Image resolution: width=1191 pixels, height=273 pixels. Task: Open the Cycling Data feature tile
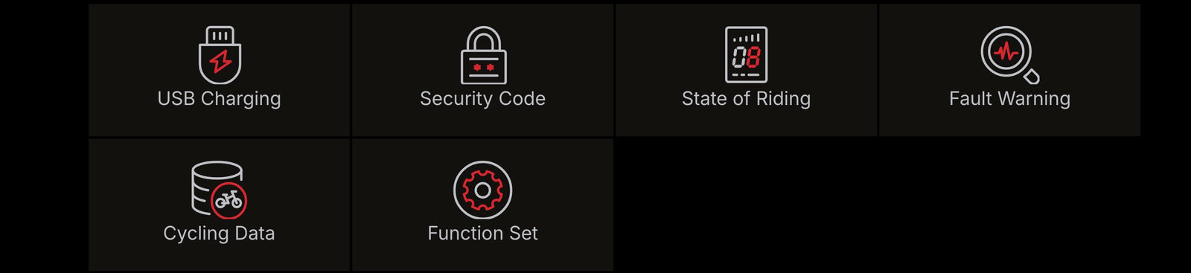coord(220,205)
